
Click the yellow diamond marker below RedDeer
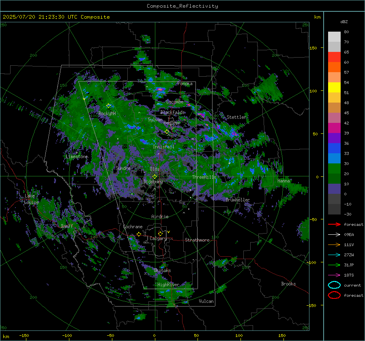[167, 132]
